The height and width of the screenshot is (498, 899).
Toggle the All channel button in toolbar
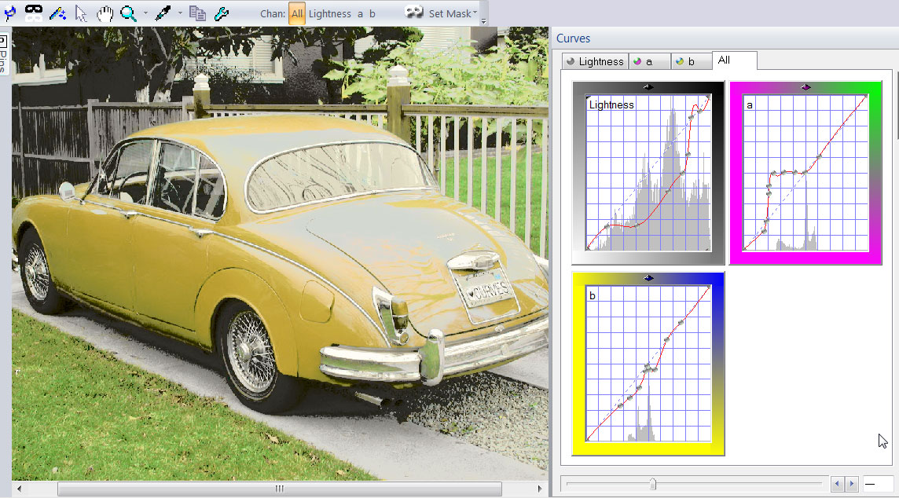click(x=296, y=14)
